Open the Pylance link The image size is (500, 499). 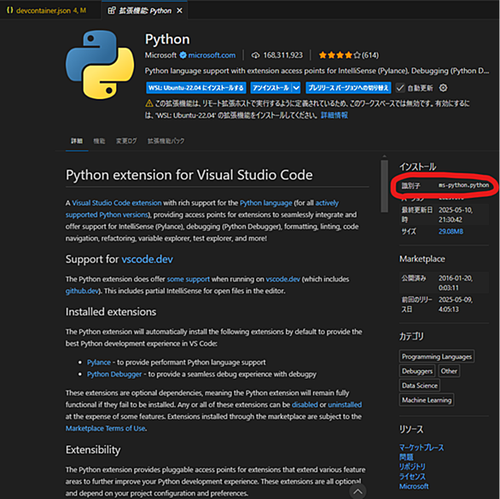[99, 363]
